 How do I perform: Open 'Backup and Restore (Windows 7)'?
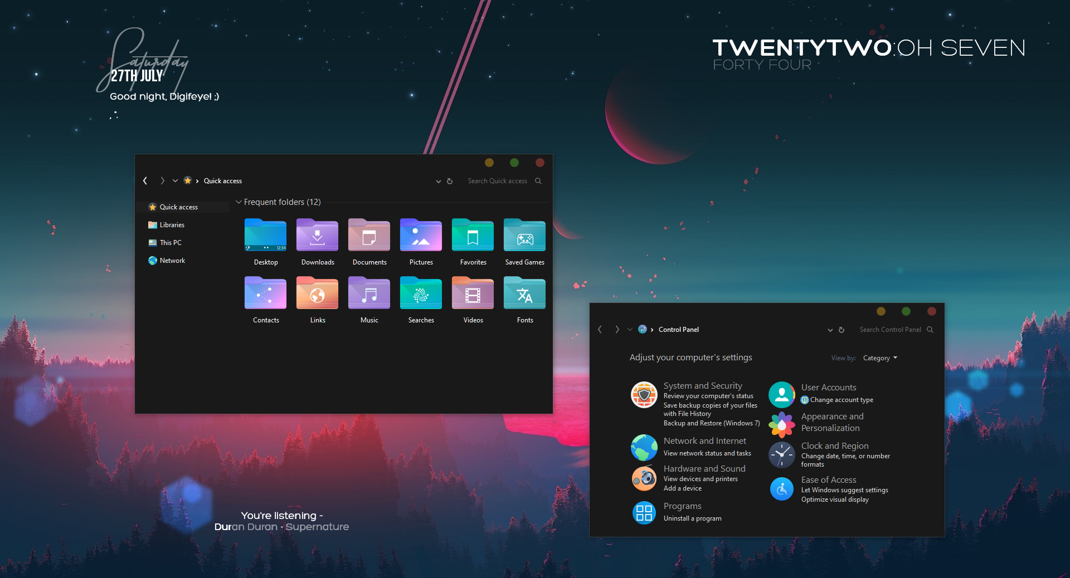click(711, 423)
